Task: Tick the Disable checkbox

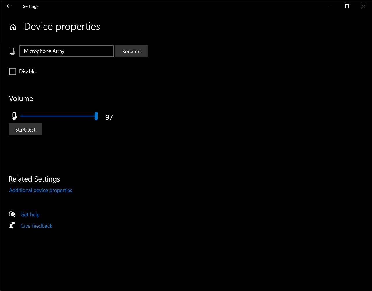Action: [x=12, y=71]
